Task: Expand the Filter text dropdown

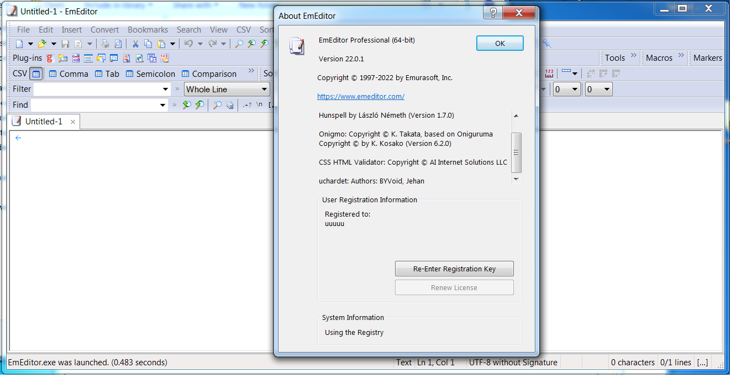Action: [165, 89]
